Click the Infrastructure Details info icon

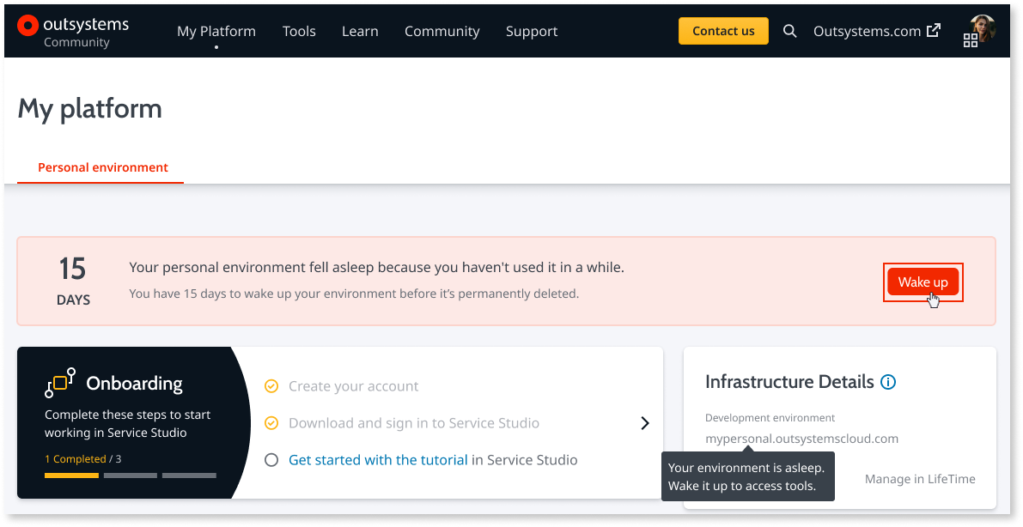888,382
